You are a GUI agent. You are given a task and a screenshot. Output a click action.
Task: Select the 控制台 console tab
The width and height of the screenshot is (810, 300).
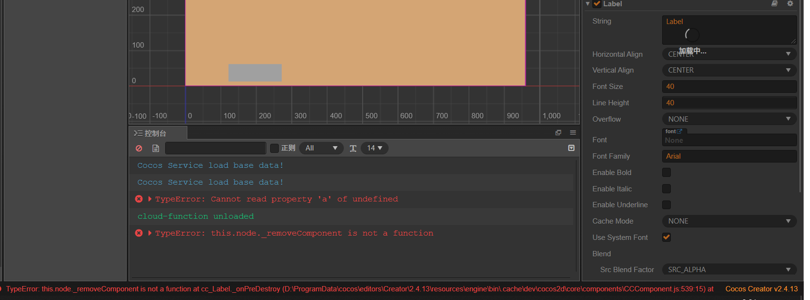[x=157, y=133]
